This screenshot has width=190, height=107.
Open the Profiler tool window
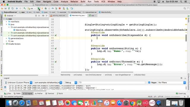click(39, 94)
